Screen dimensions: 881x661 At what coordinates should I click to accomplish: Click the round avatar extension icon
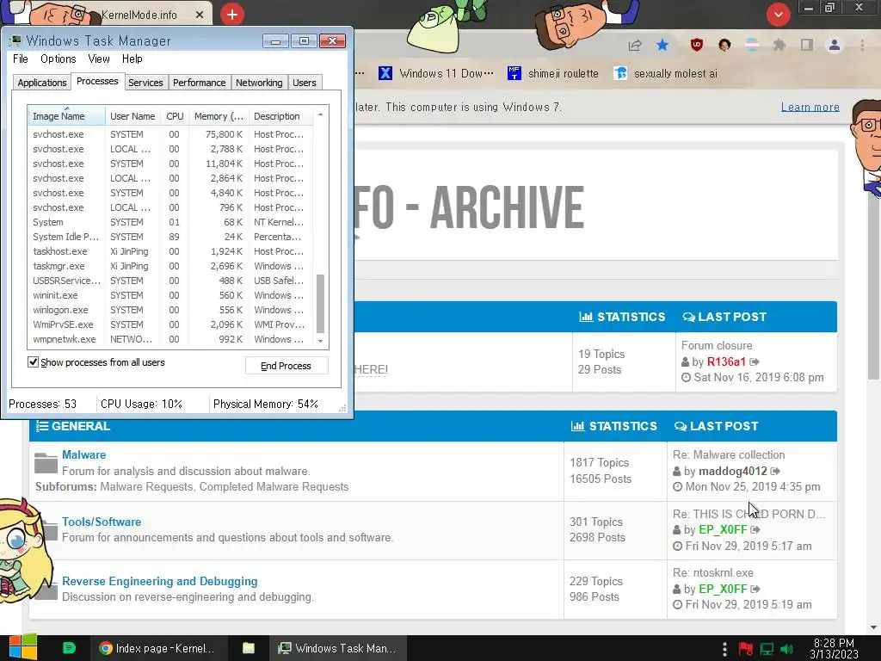click(x=724, y=45)
